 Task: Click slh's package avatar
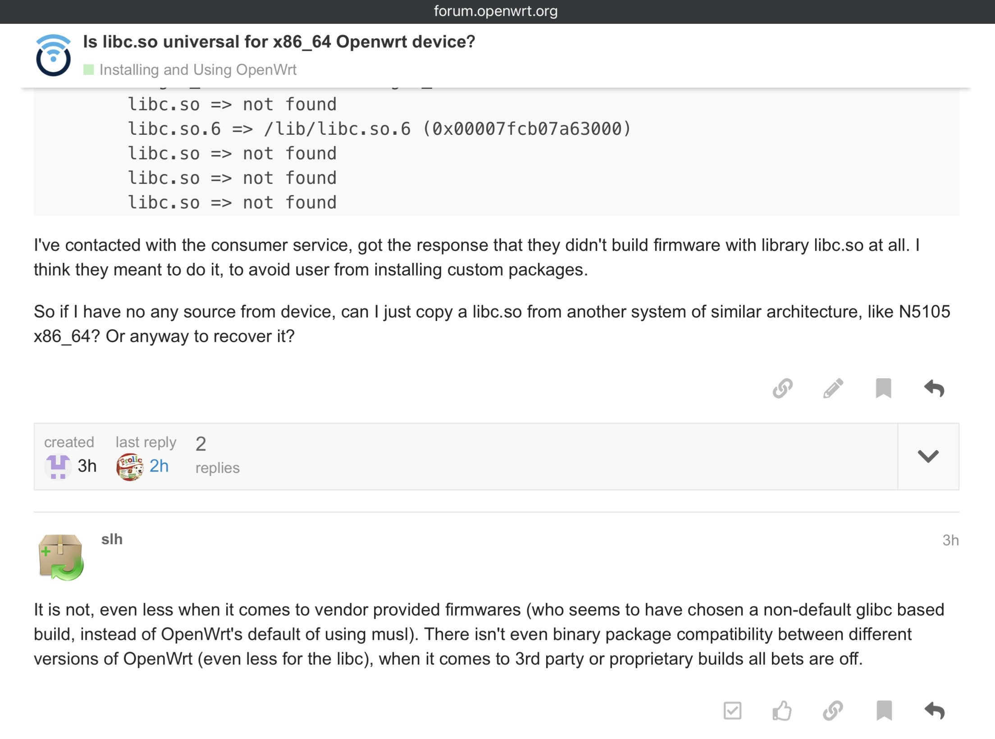[x=61, y=557]
